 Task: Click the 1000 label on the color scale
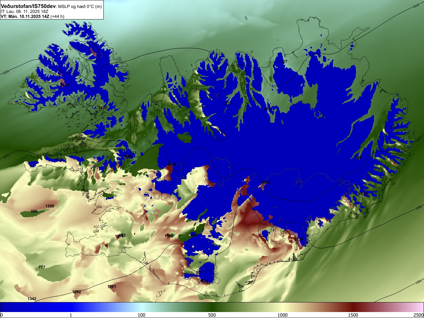[283, 315]
